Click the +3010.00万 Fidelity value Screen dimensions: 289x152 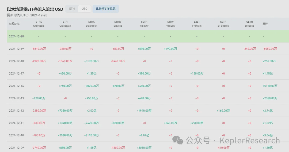coord(144,148)
